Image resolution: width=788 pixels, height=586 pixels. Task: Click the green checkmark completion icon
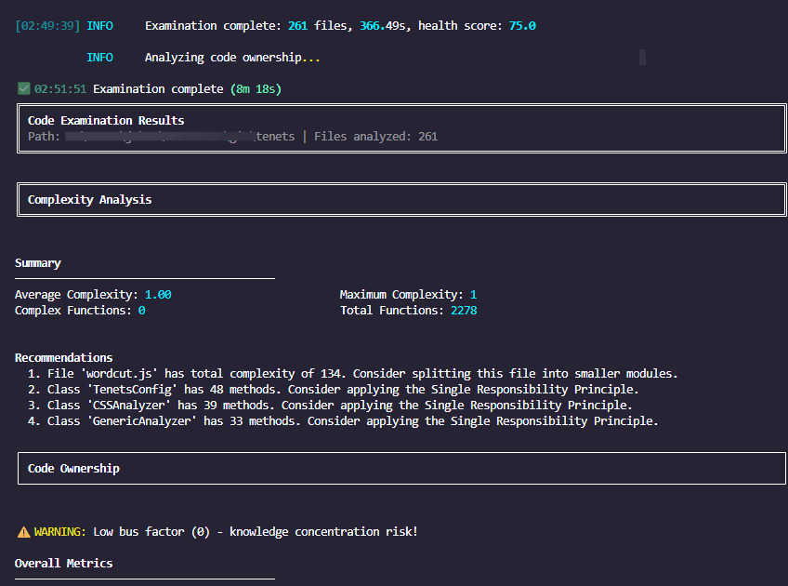tap(22, 88)
